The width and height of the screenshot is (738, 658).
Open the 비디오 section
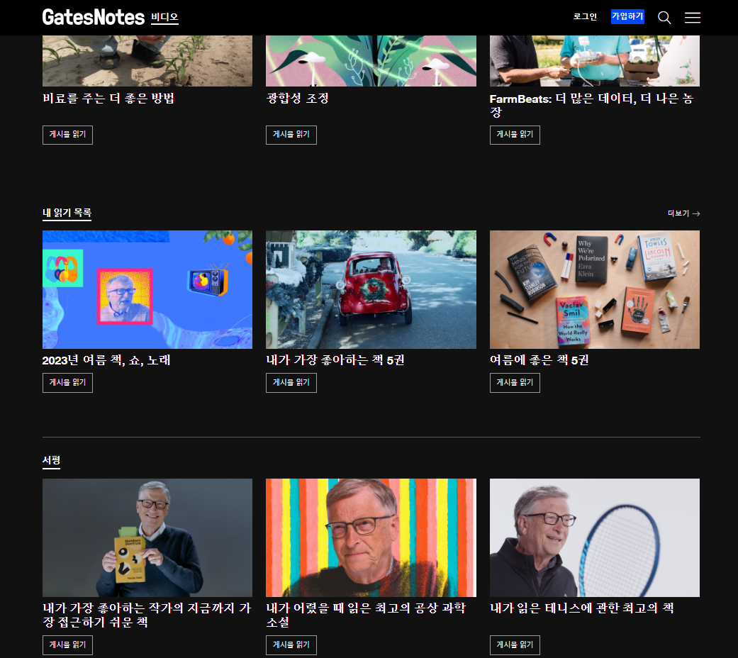164,19
